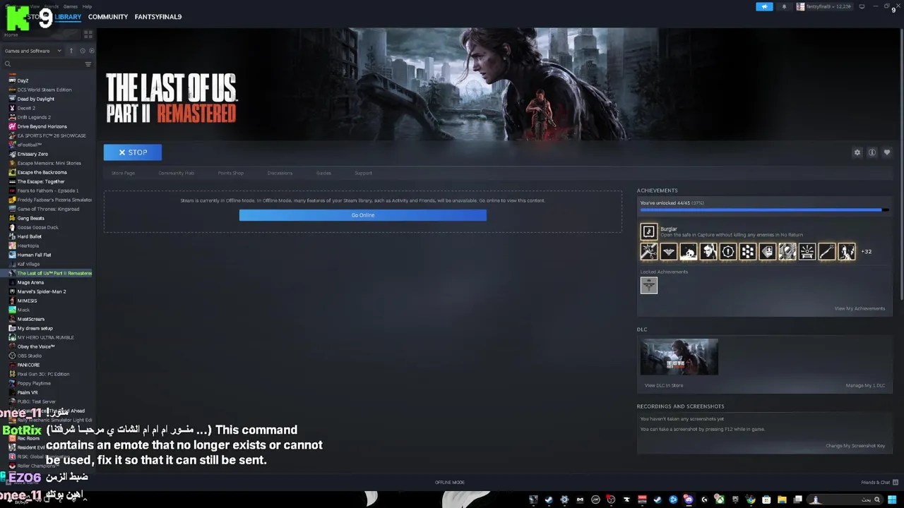This screenshot has height=508, width=904.
Task: Open Windows Start menu button
Action: pos(892,500)
